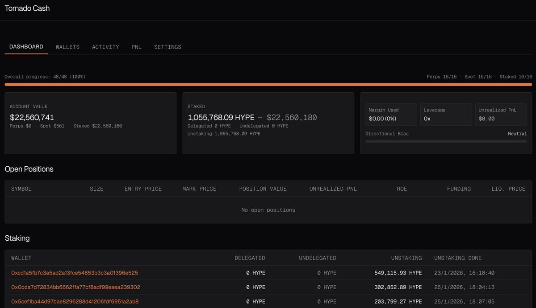Click the UNSTAKING column header
The height and width of the screenshot is (308, 536).
406,258
